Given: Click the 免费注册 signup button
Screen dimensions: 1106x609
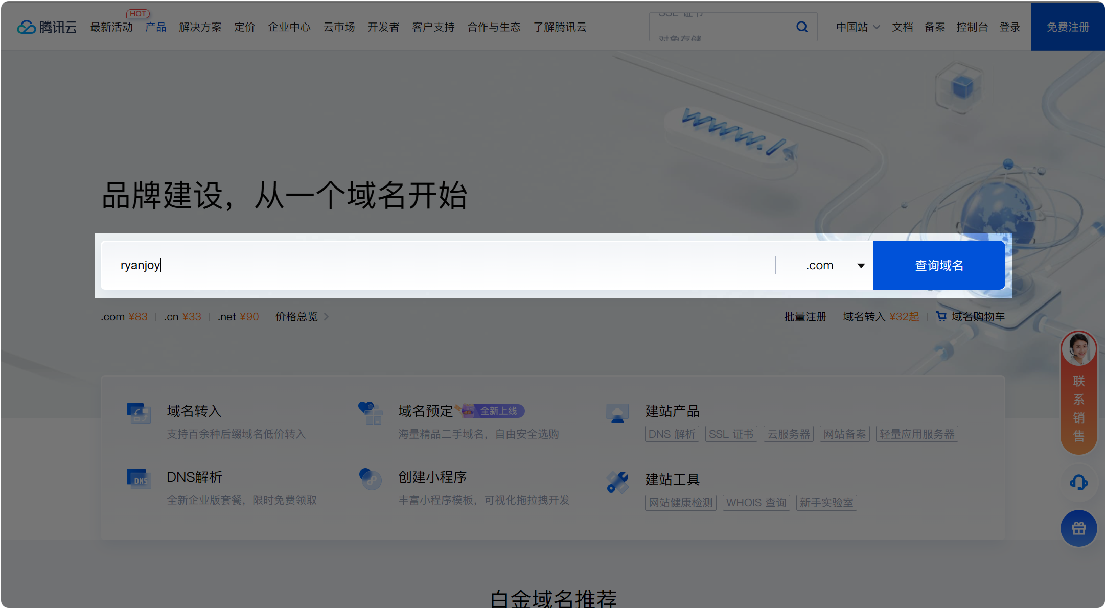Looking at the screenshot, I should click(1067, 27).
